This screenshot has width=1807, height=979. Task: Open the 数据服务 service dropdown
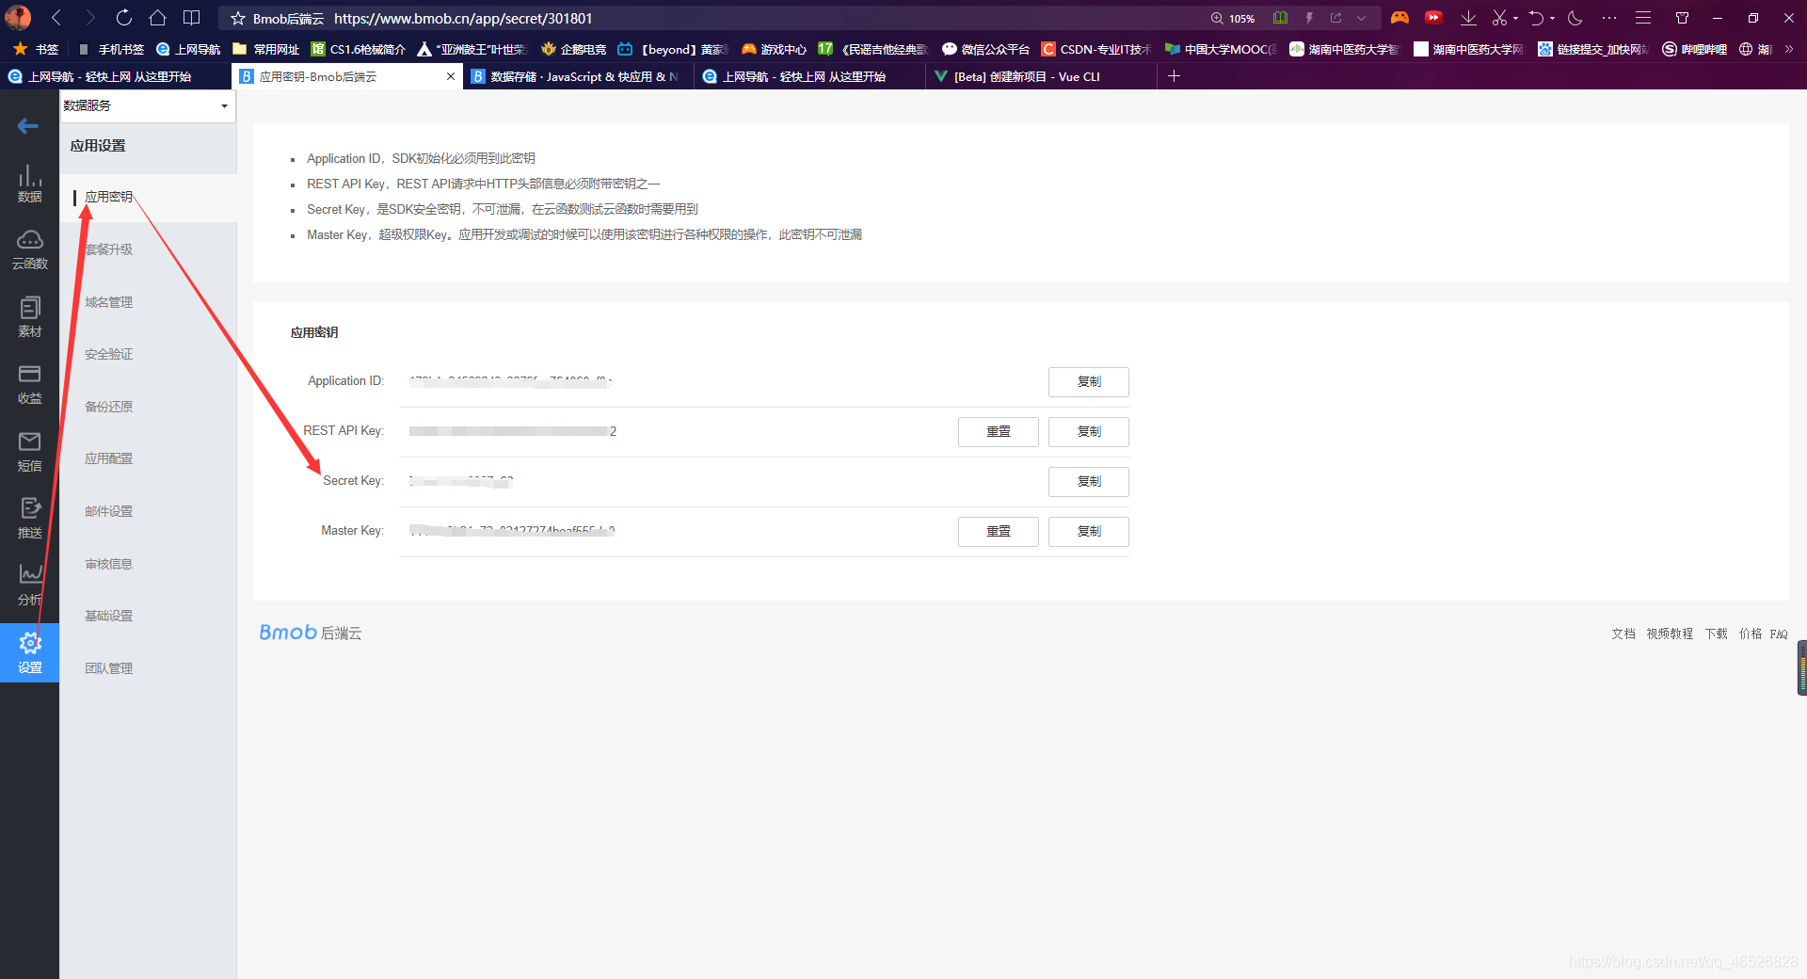[146, 105]
